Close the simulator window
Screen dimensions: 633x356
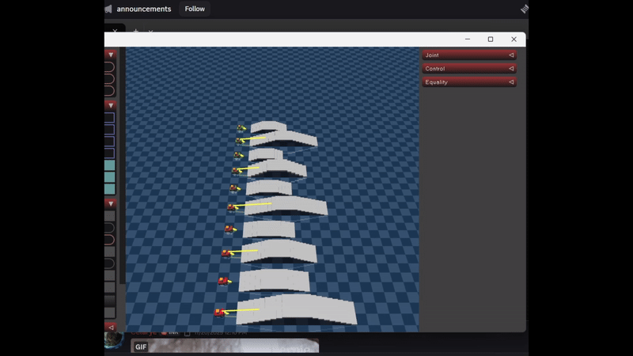(514, 39)
